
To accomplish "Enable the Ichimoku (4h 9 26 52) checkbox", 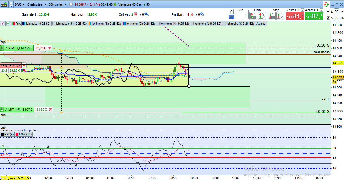I will tap(158, 24).
